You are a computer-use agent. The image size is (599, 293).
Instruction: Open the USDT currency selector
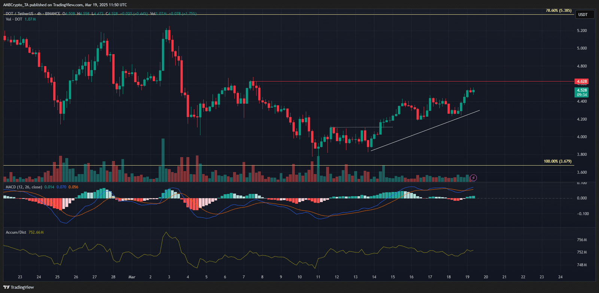click(x=583, y=15)
